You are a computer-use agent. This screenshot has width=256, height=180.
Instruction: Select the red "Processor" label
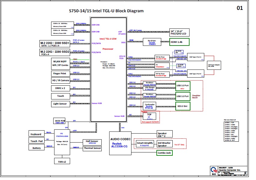click(108, 49)
